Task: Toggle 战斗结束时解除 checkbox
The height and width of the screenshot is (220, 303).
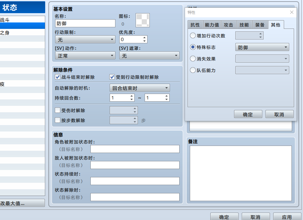Action: (57, 77)
